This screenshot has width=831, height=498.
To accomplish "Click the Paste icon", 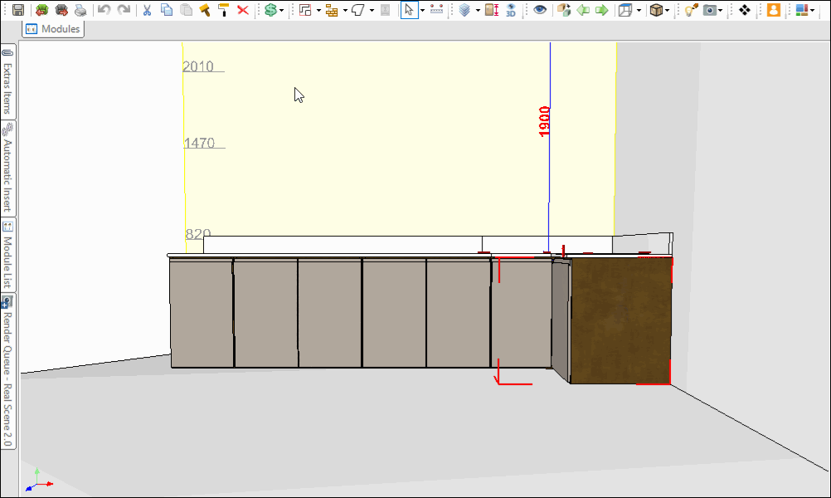I will tap(186, 10).
